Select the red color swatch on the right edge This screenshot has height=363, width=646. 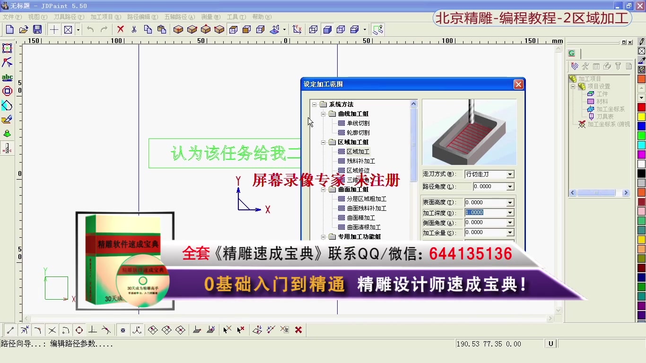pyautogui.click(x=641, y=107)
